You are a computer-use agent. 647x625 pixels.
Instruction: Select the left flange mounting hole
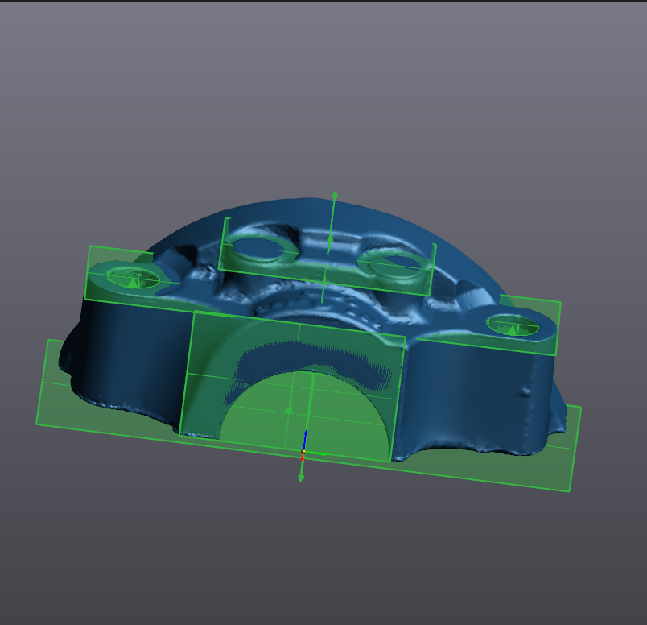pyautogui.click(x=134, y=279)
